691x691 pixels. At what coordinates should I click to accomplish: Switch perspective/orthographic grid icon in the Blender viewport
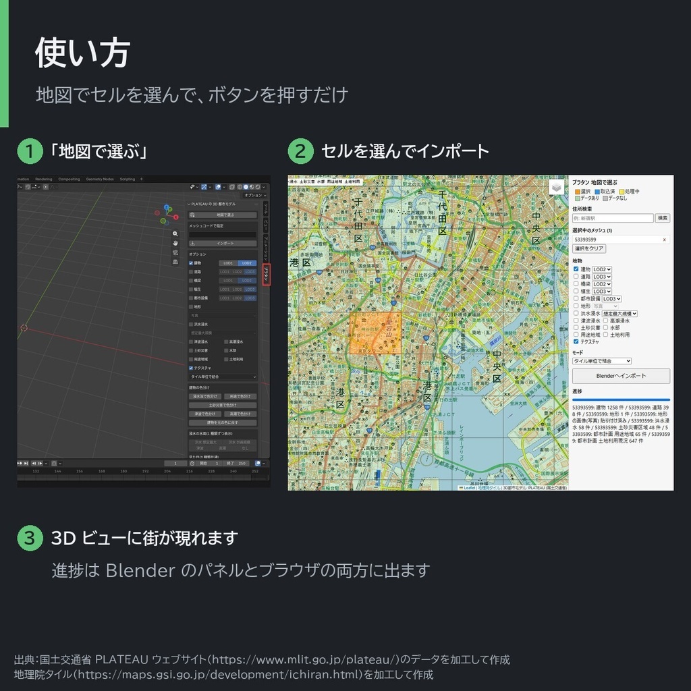(175, 261)
